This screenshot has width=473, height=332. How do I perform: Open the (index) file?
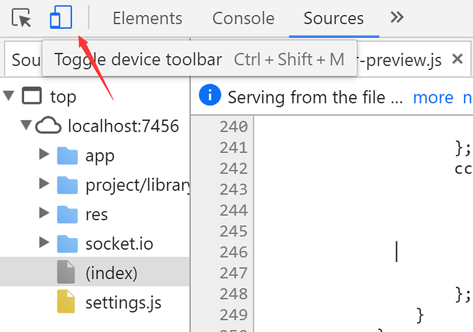tap(111, 273)
